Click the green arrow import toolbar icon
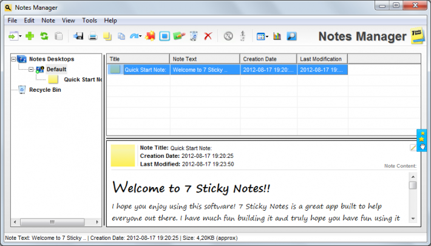This screenshot has height=246, width=431. pyautogui.click(x=13, y=36)
